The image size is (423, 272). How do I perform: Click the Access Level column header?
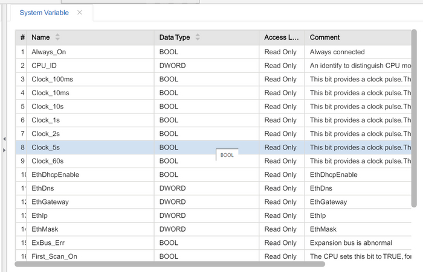point(281,37)
